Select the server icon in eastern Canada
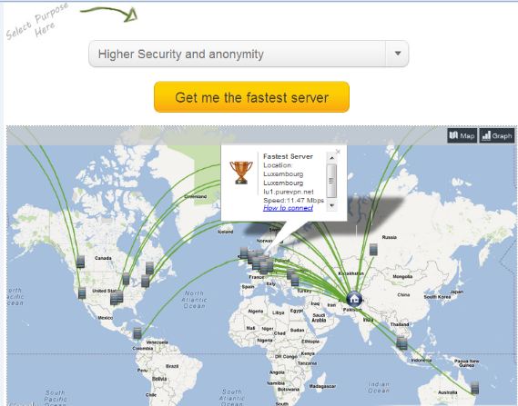 point(149,268)
